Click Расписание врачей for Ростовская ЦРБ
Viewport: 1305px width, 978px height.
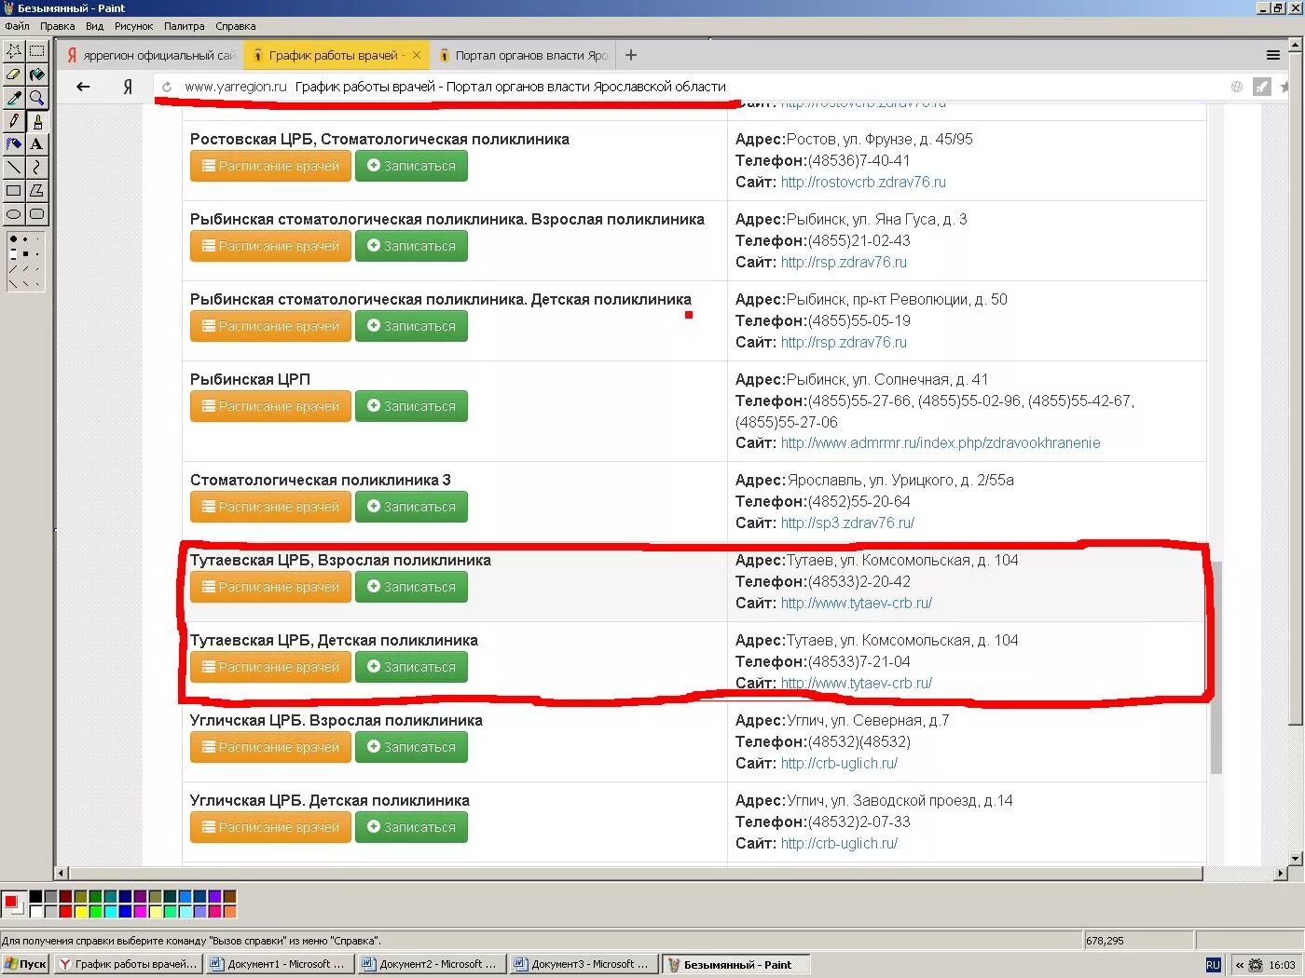click(270, 166)
